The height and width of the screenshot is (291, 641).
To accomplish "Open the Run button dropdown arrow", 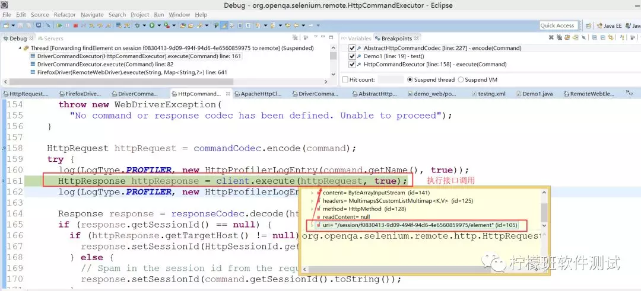I will click(158, 25).
